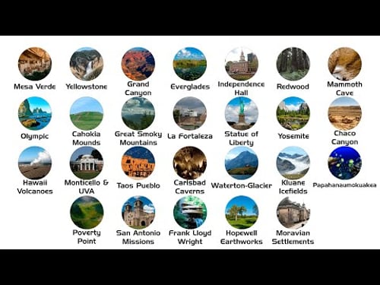Click the 'Carlsbad Caverns' caption
This screenshot has height=285, width=380.
(190, 187)
